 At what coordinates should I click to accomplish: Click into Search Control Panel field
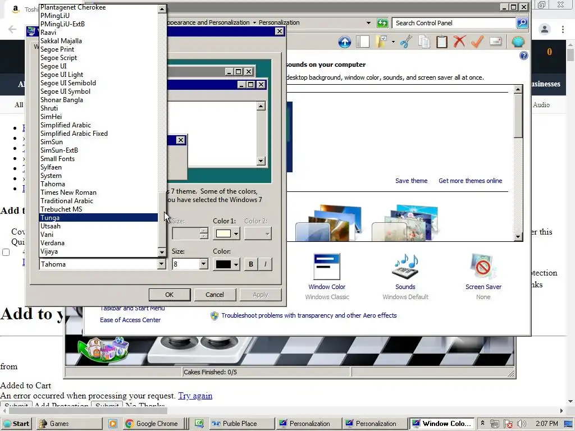[454, 22]
